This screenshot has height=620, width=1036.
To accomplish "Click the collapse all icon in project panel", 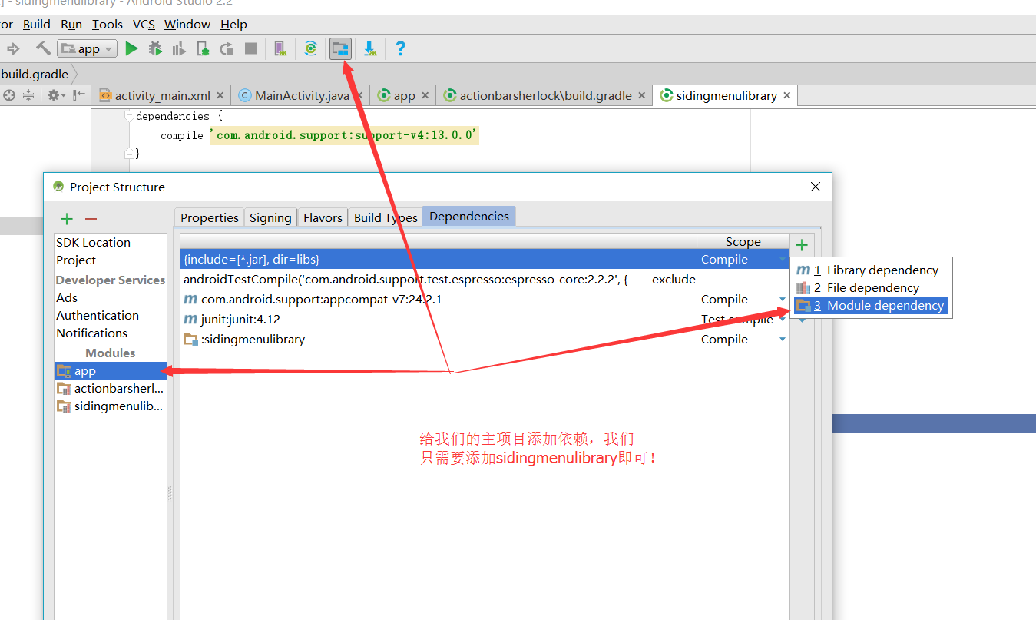I will pos(28,95).
